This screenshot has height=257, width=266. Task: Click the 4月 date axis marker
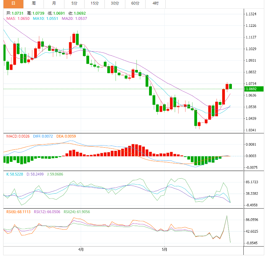point(81,250)
